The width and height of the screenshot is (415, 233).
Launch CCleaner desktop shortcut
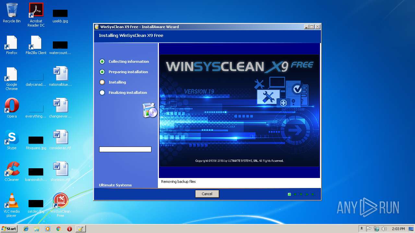click(12, 172)
